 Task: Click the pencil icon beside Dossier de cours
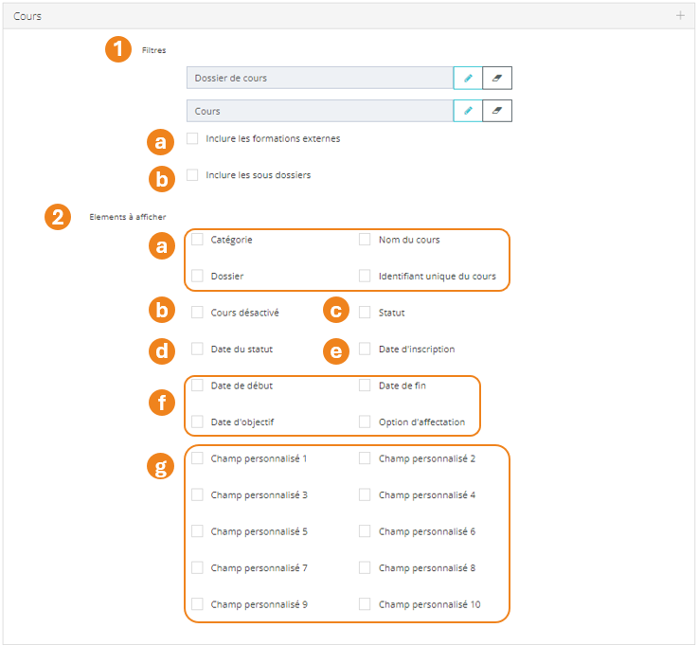468,78
